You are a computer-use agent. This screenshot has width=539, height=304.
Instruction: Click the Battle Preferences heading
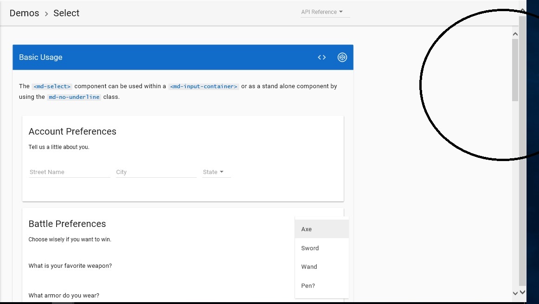(x=67, y=224)
